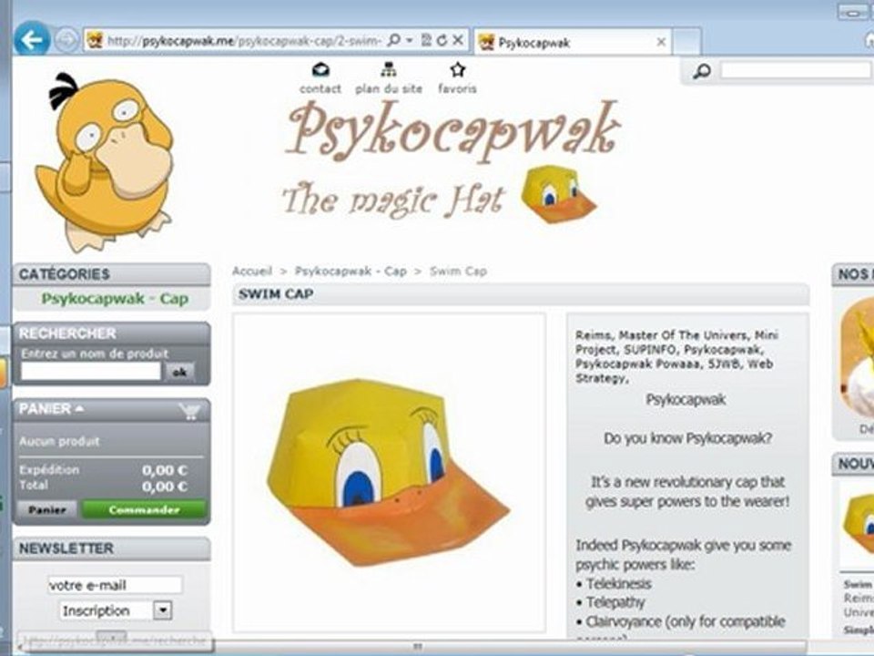Click the ok search button
The width and height of the screenshot is (874, 656).
pyautogui.click(x=179, y=372)
